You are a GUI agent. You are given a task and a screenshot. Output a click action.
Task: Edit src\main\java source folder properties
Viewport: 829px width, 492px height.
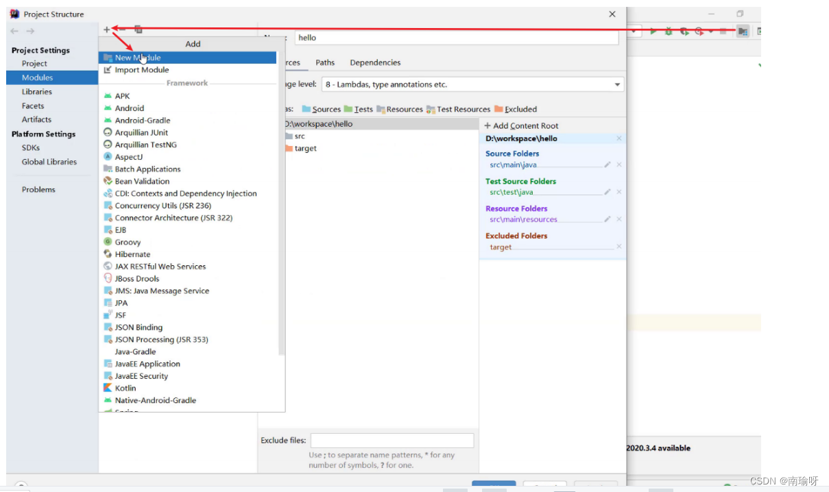608,164
